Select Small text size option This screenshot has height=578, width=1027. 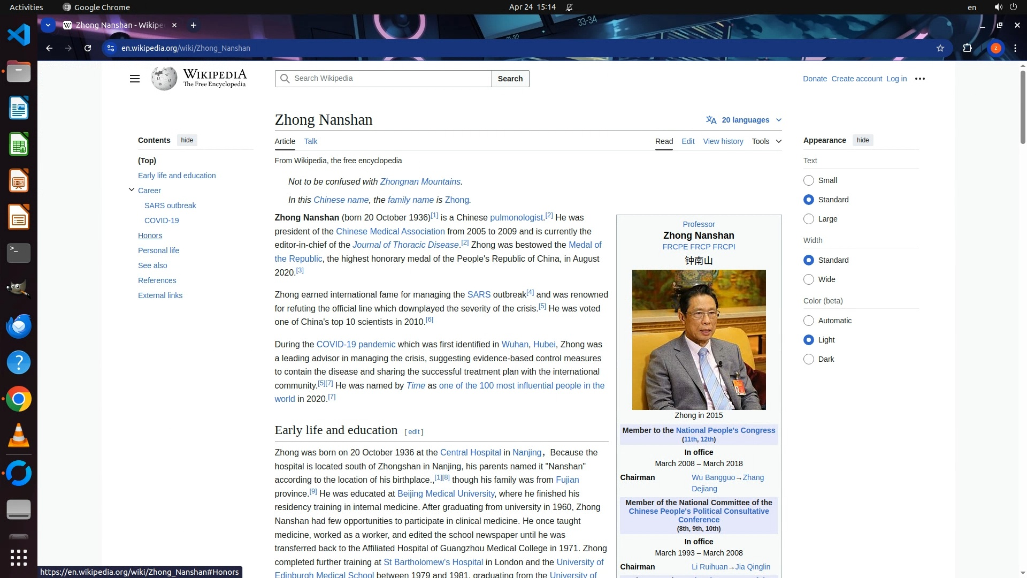point(809,180)
